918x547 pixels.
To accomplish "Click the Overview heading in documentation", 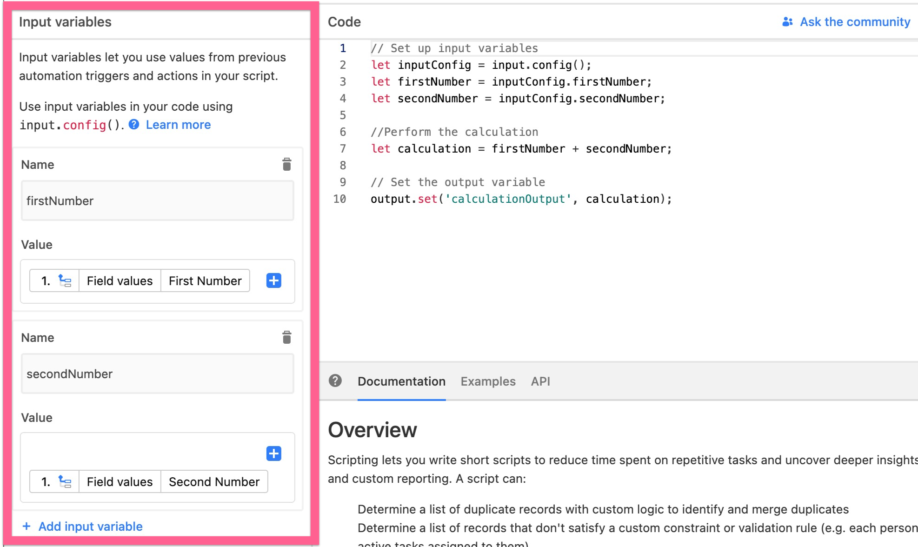I will [x=373, y=430].
